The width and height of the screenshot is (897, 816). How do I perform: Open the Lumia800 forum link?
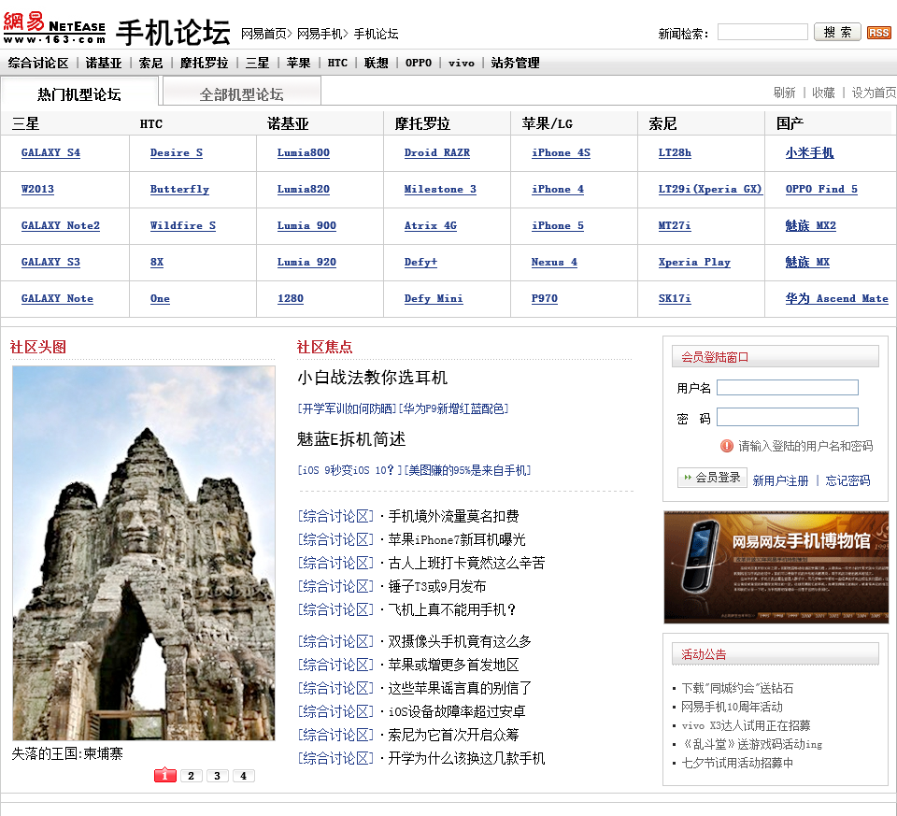(303, 152)
